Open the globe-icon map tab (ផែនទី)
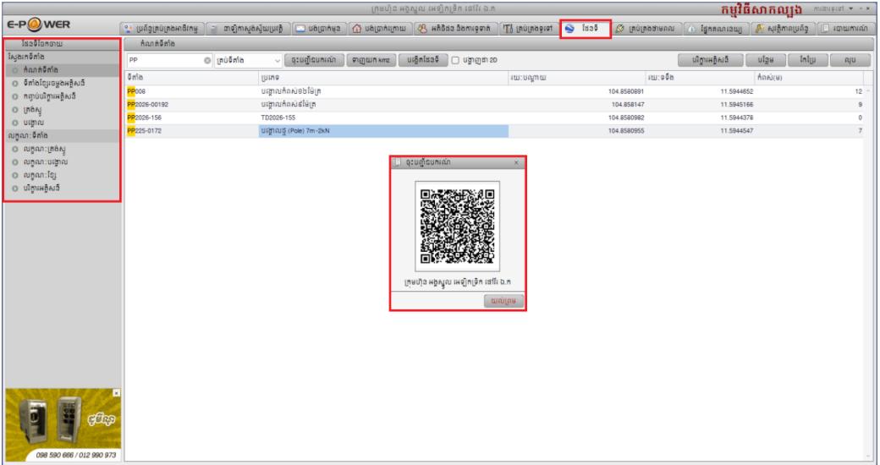Viewport: 880px width, 465px height. (x=586, y=28)
